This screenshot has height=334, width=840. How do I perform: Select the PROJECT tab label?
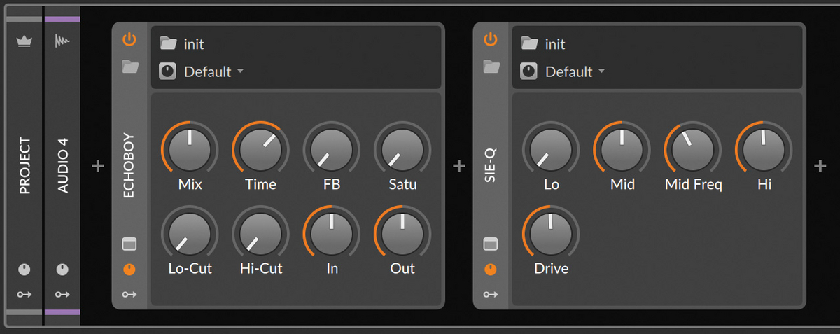25,166
